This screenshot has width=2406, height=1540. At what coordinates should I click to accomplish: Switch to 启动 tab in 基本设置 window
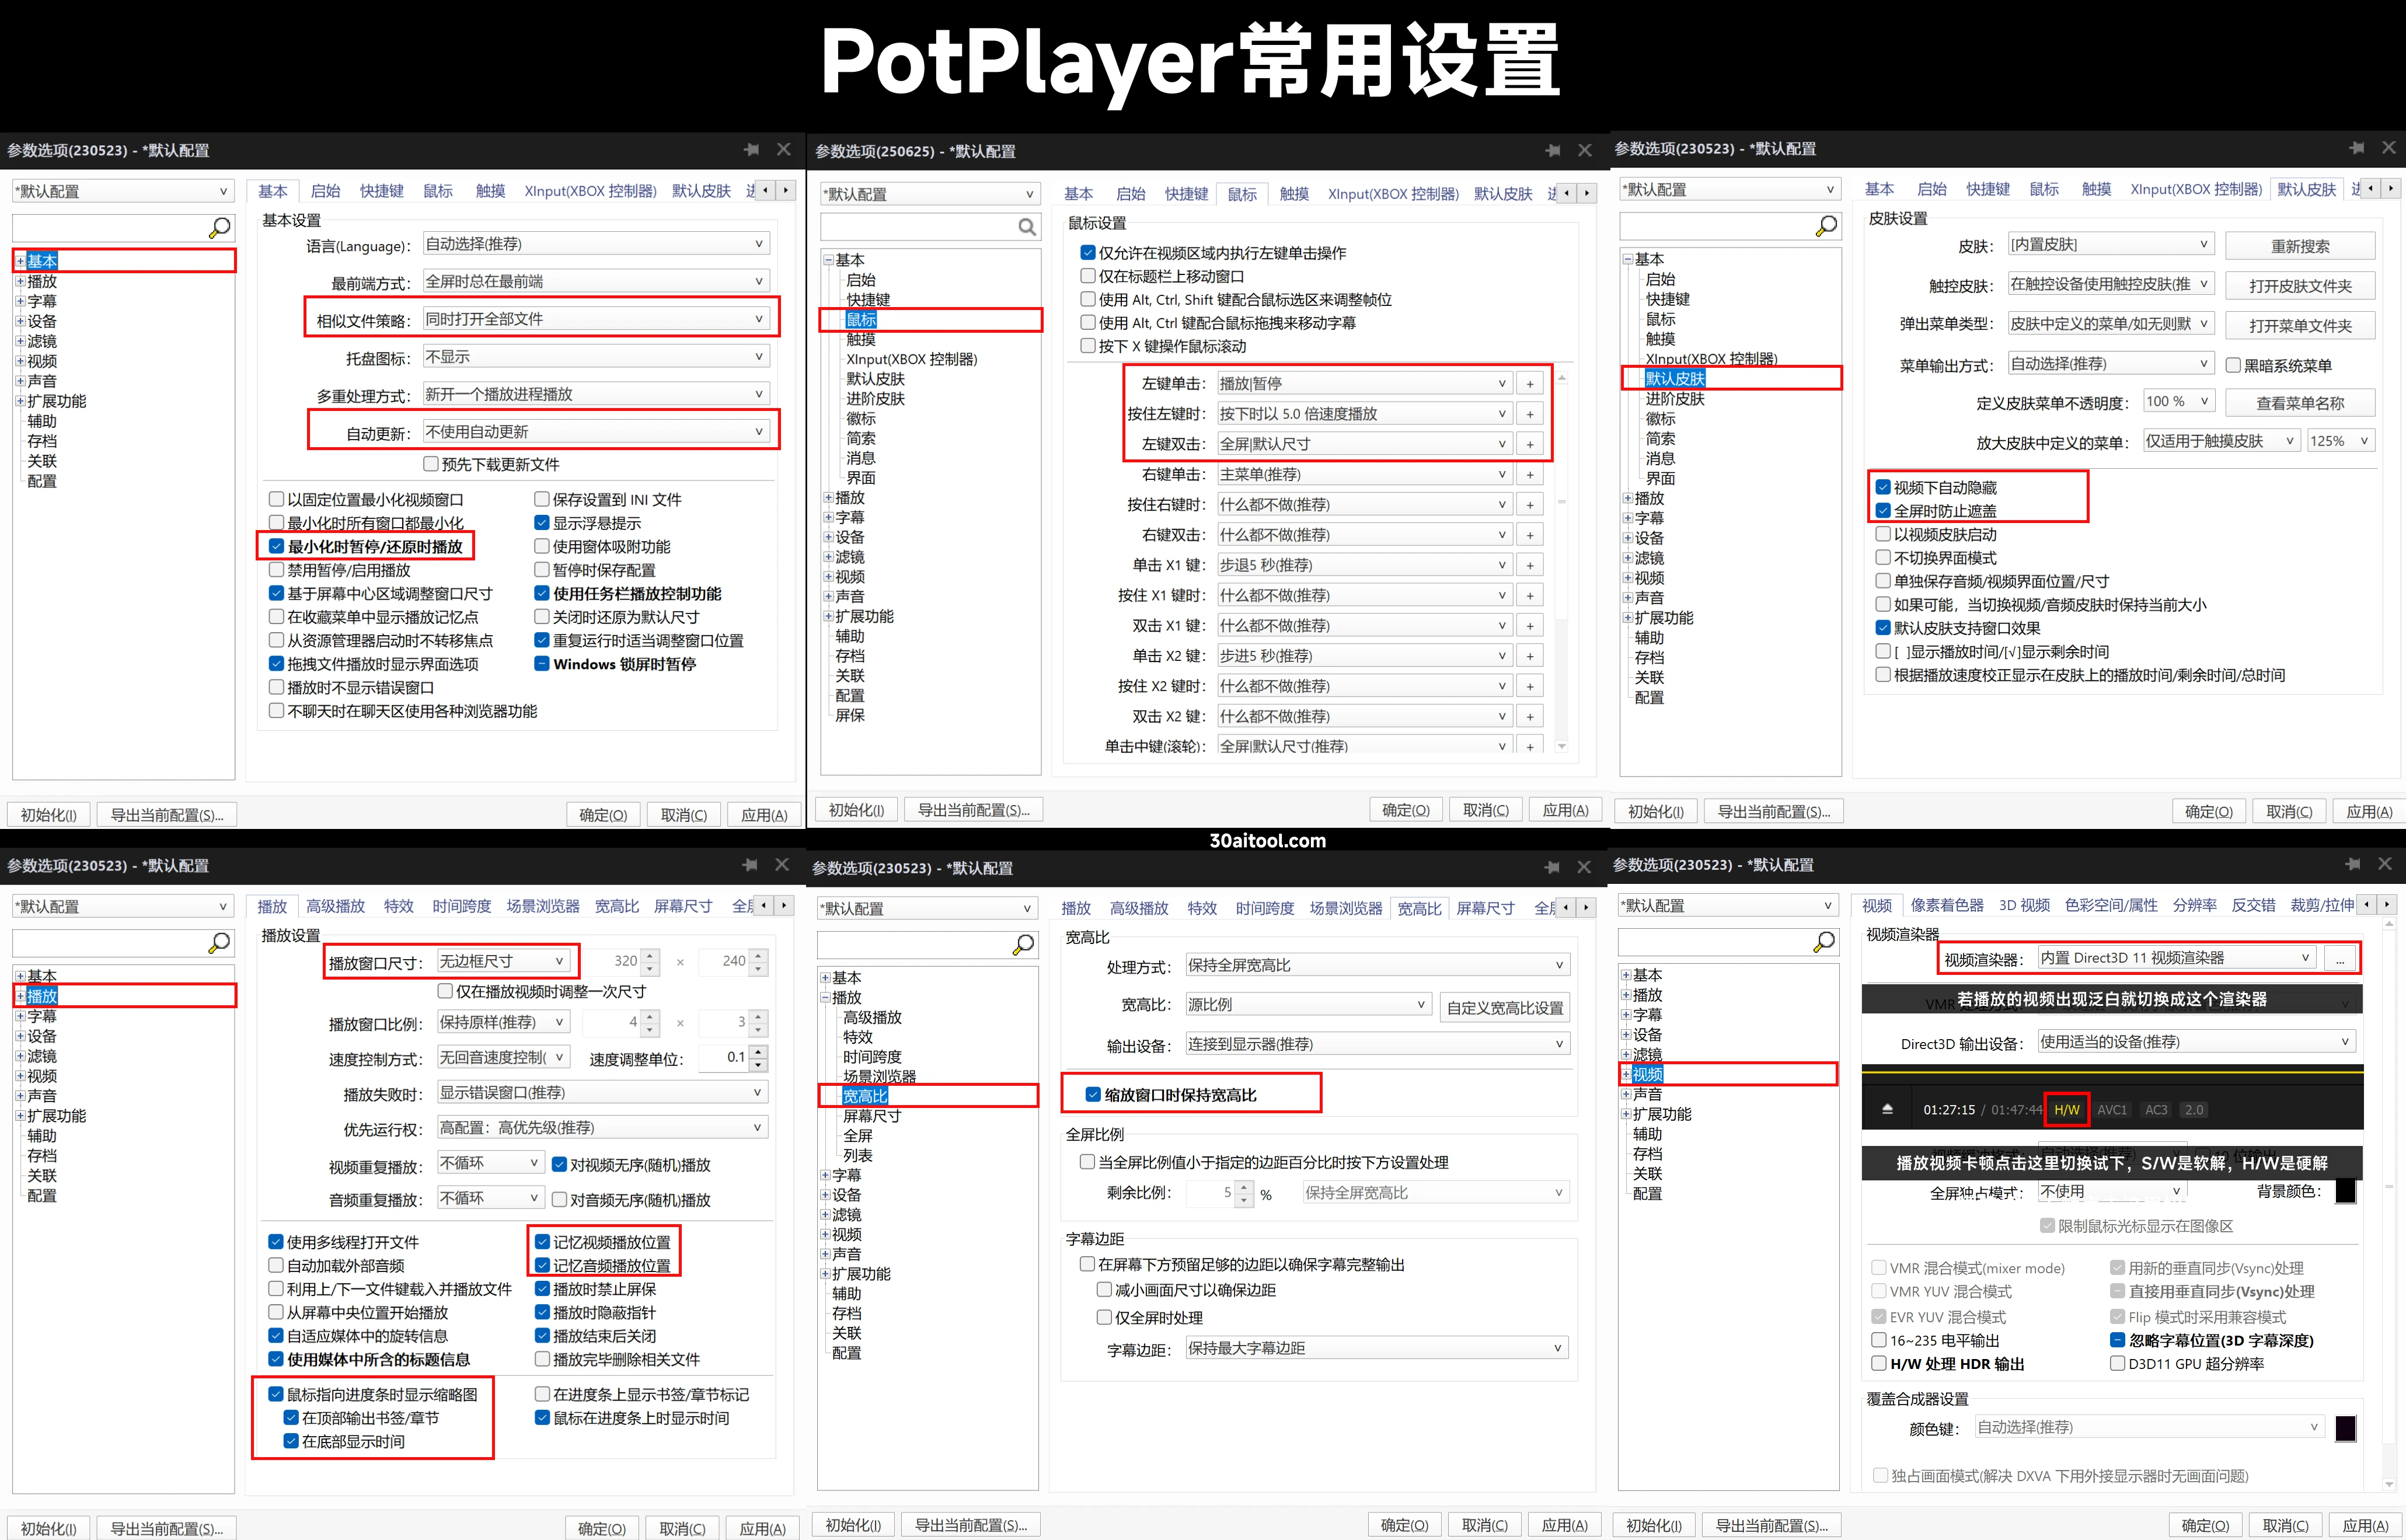click(x=325, y=190)
